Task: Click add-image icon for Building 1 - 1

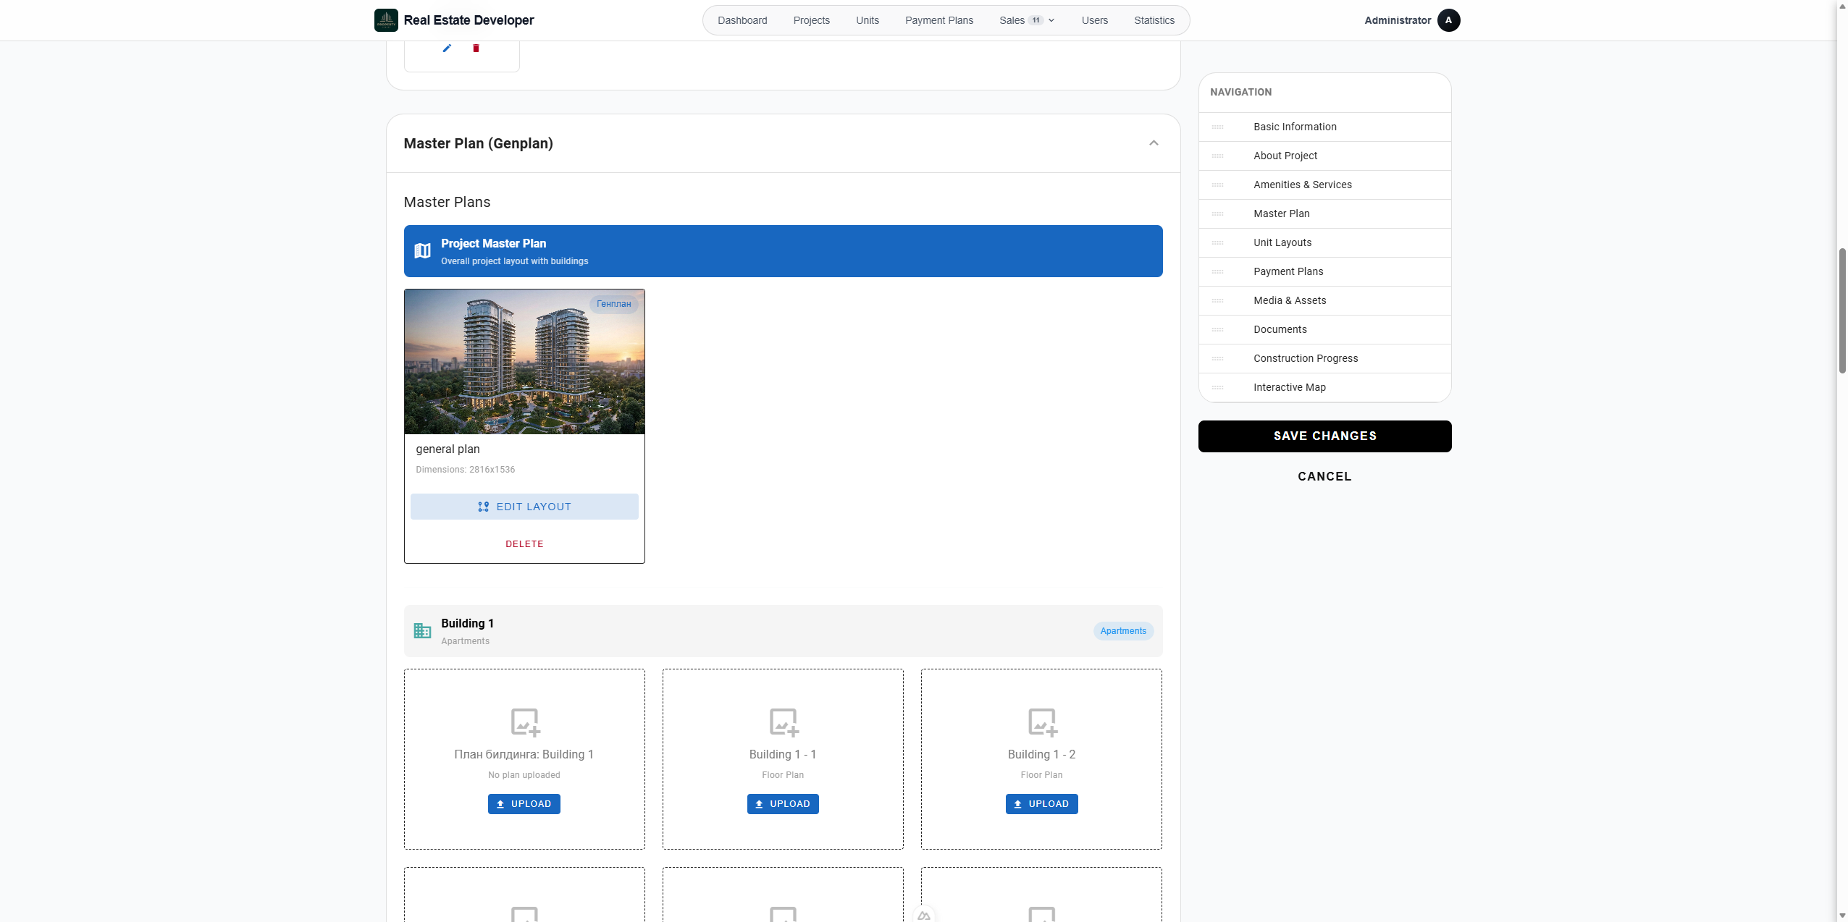Action: pyautogui.click(x=784, y=722)
